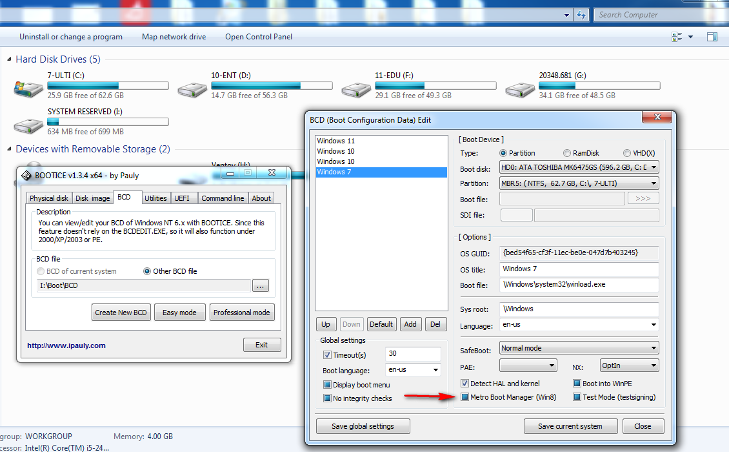Switch to the Disk image tab
The image size is (729, 452).
click(92, 198)
